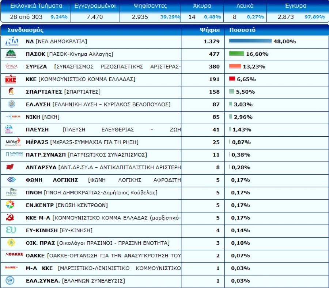329x288 pixels.
Task: Click the 191 votes value
Action: [214, 79]
